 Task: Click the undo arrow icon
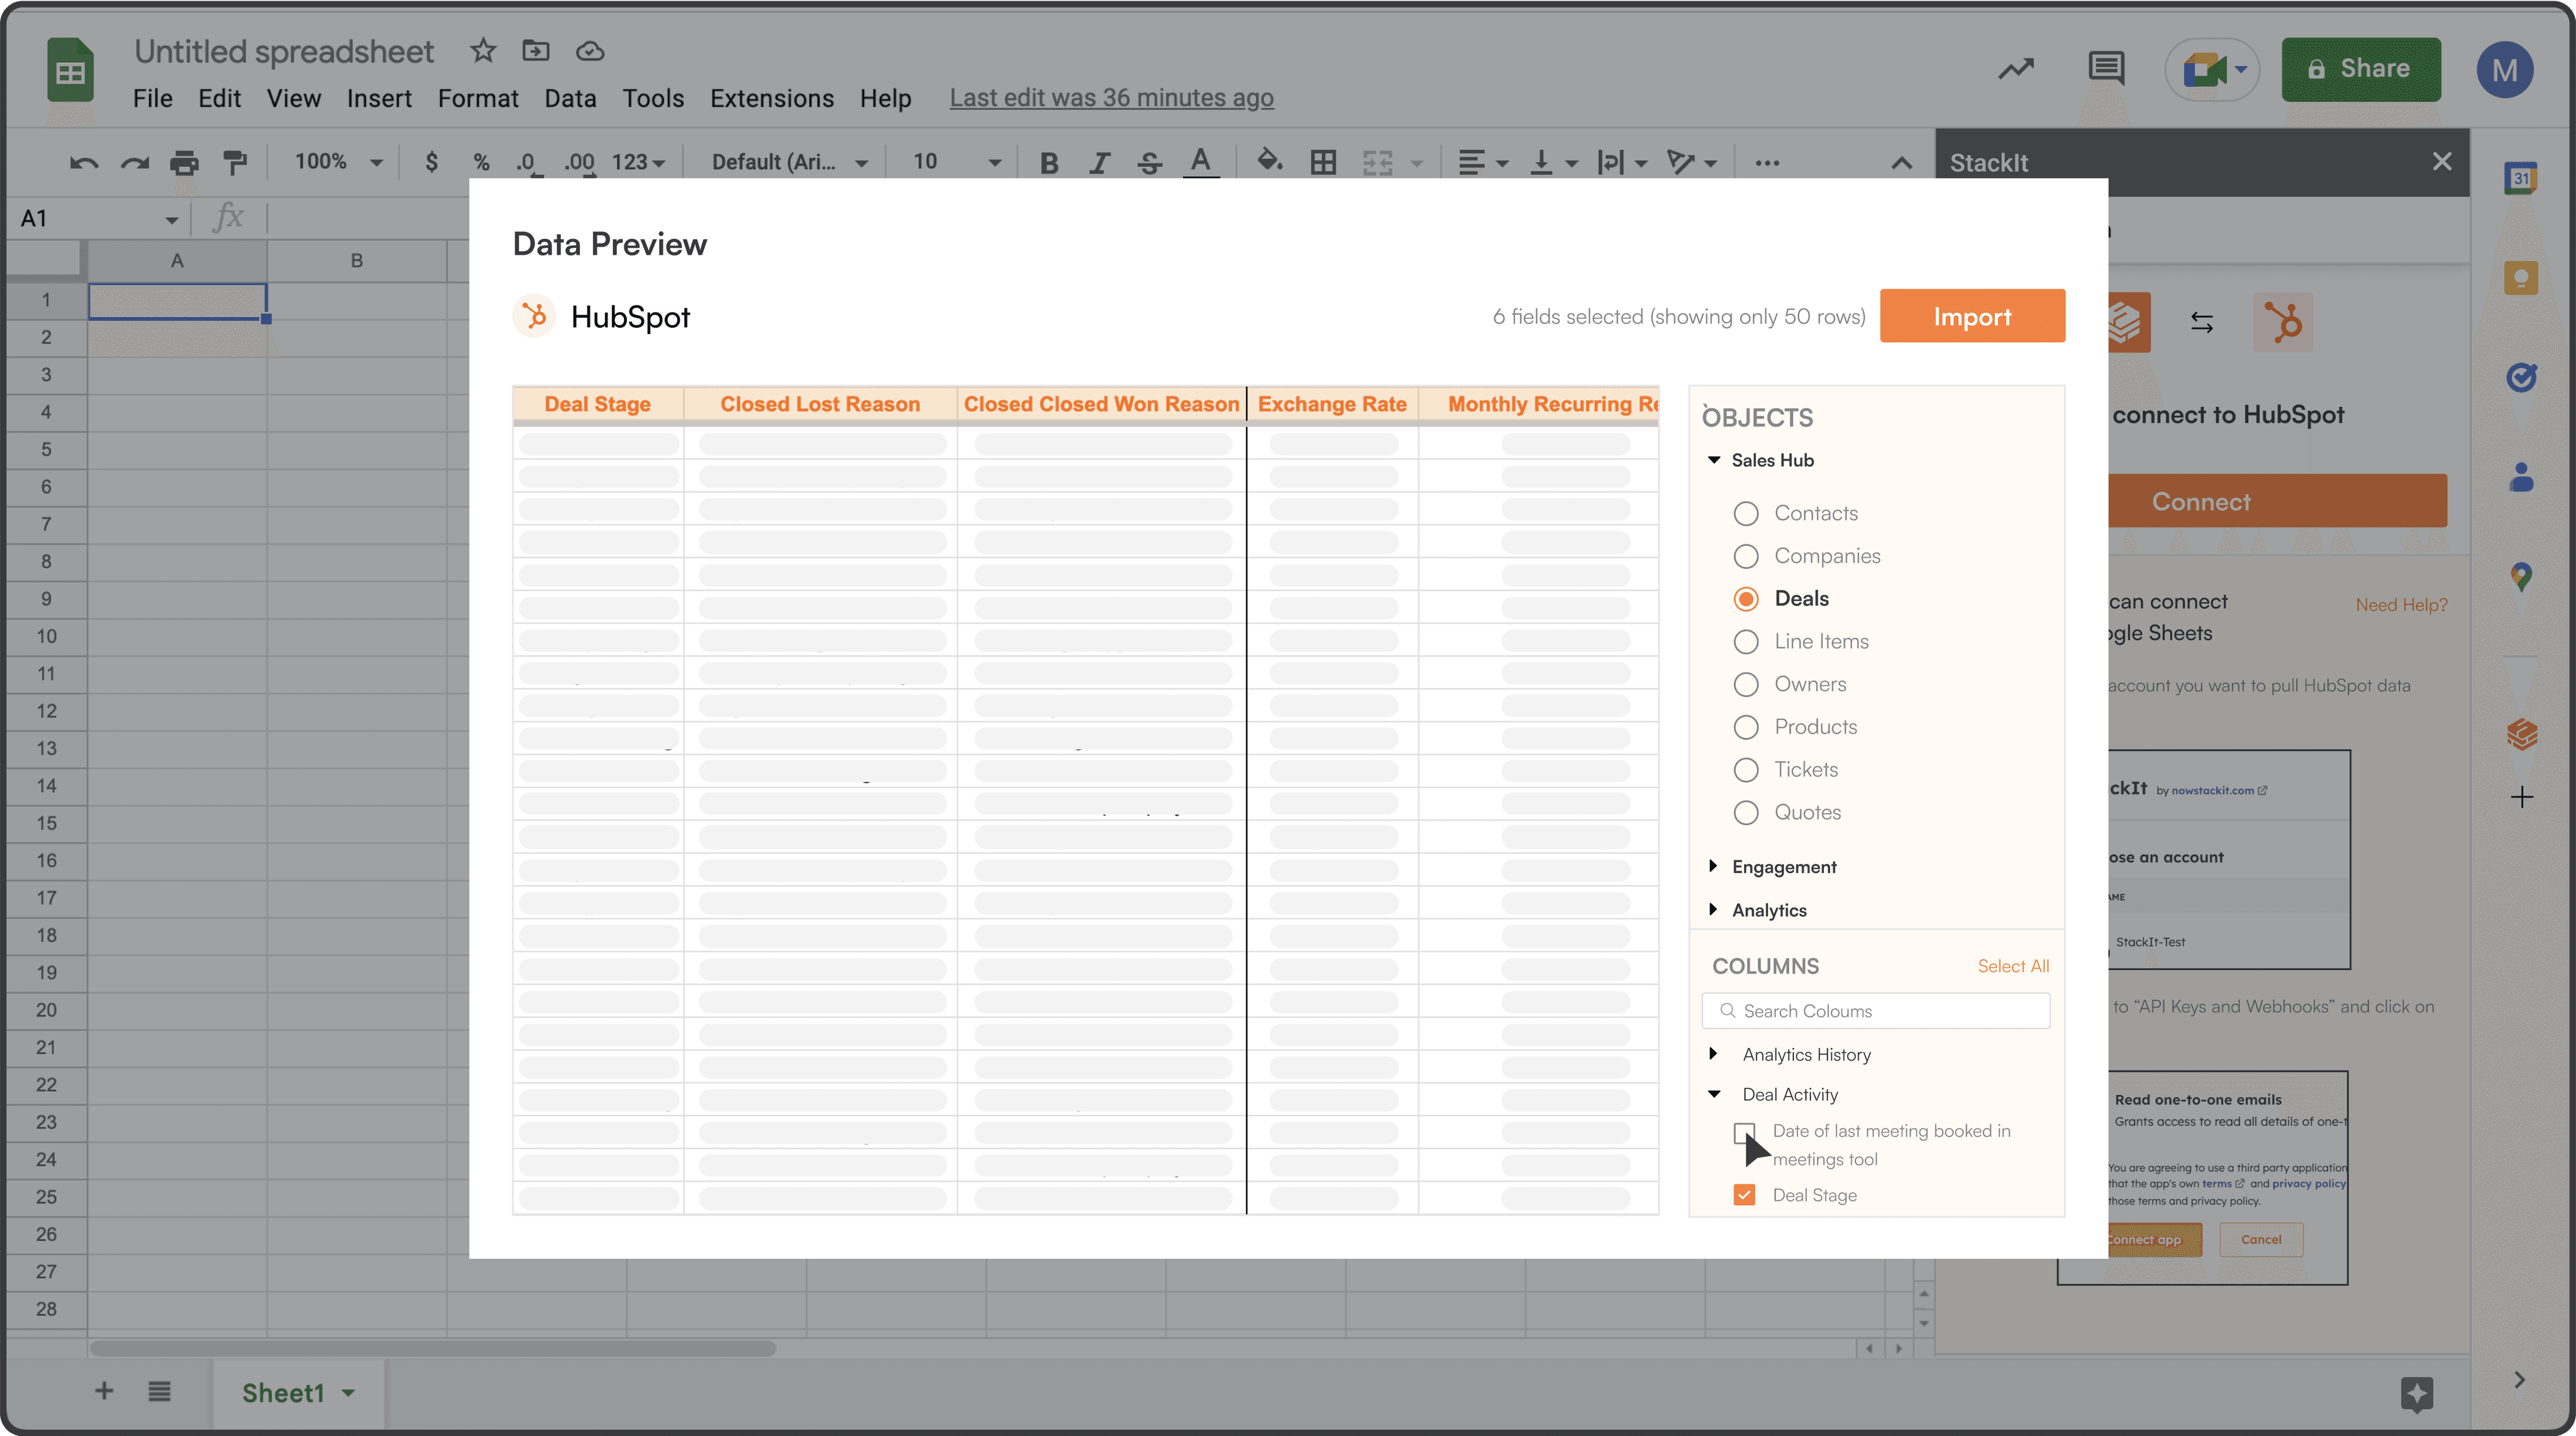(x=83, y=162)
